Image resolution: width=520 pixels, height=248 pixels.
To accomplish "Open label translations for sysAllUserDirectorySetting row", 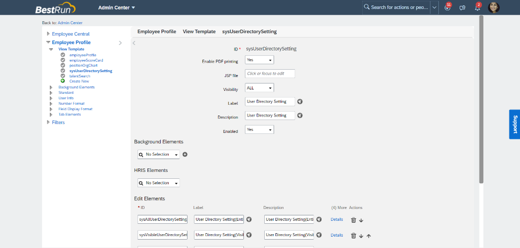I will pyautogui.click(x=249, y=219).
